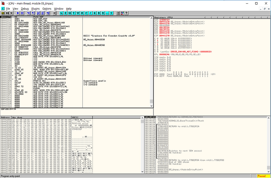Show Threads via the T button
The image size is (271, 178).
tap(74, 13)
